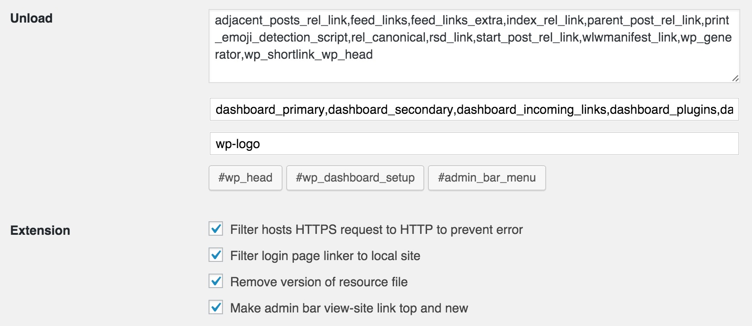Click the #wp_head button
This screenshot has height=326, width=752.
tap(245, 178)
